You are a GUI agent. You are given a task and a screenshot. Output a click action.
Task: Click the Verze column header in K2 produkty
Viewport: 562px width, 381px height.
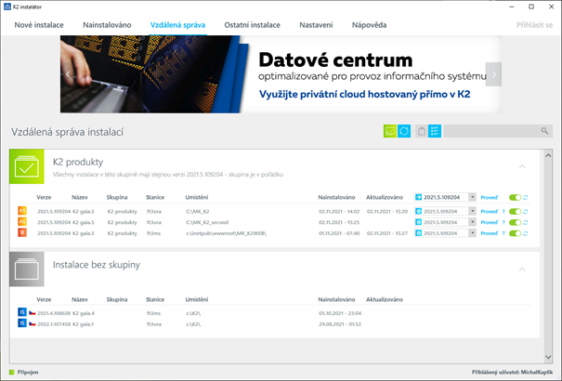click(44, 198)
